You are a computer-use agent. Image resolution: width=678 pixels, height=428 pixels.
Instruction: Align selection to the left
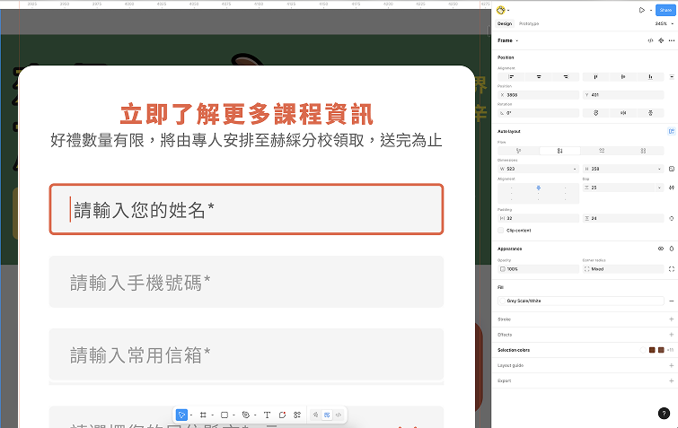(x=511, y=77)
